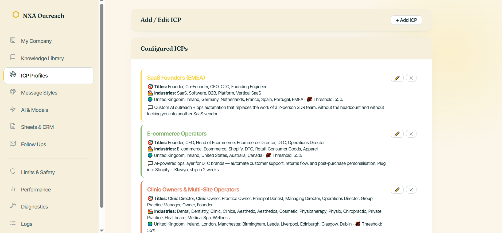Click 'Industries: Dental, Dentistry, Clinic' line
The width and height of the screenshot is (502, 233).
coord(264,214)
